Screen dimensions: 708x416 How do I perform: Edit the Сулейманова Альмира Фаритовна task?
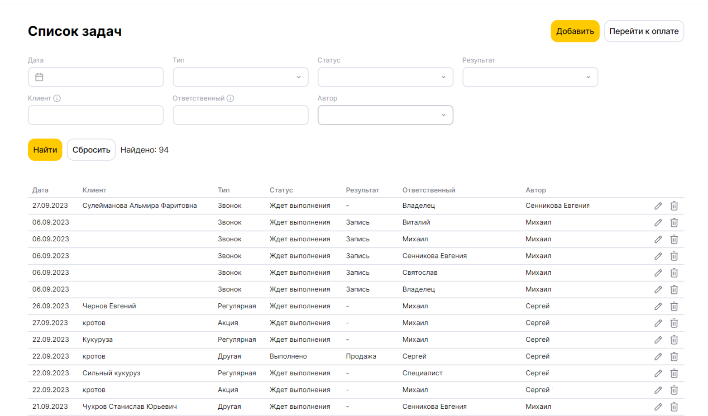658,206
